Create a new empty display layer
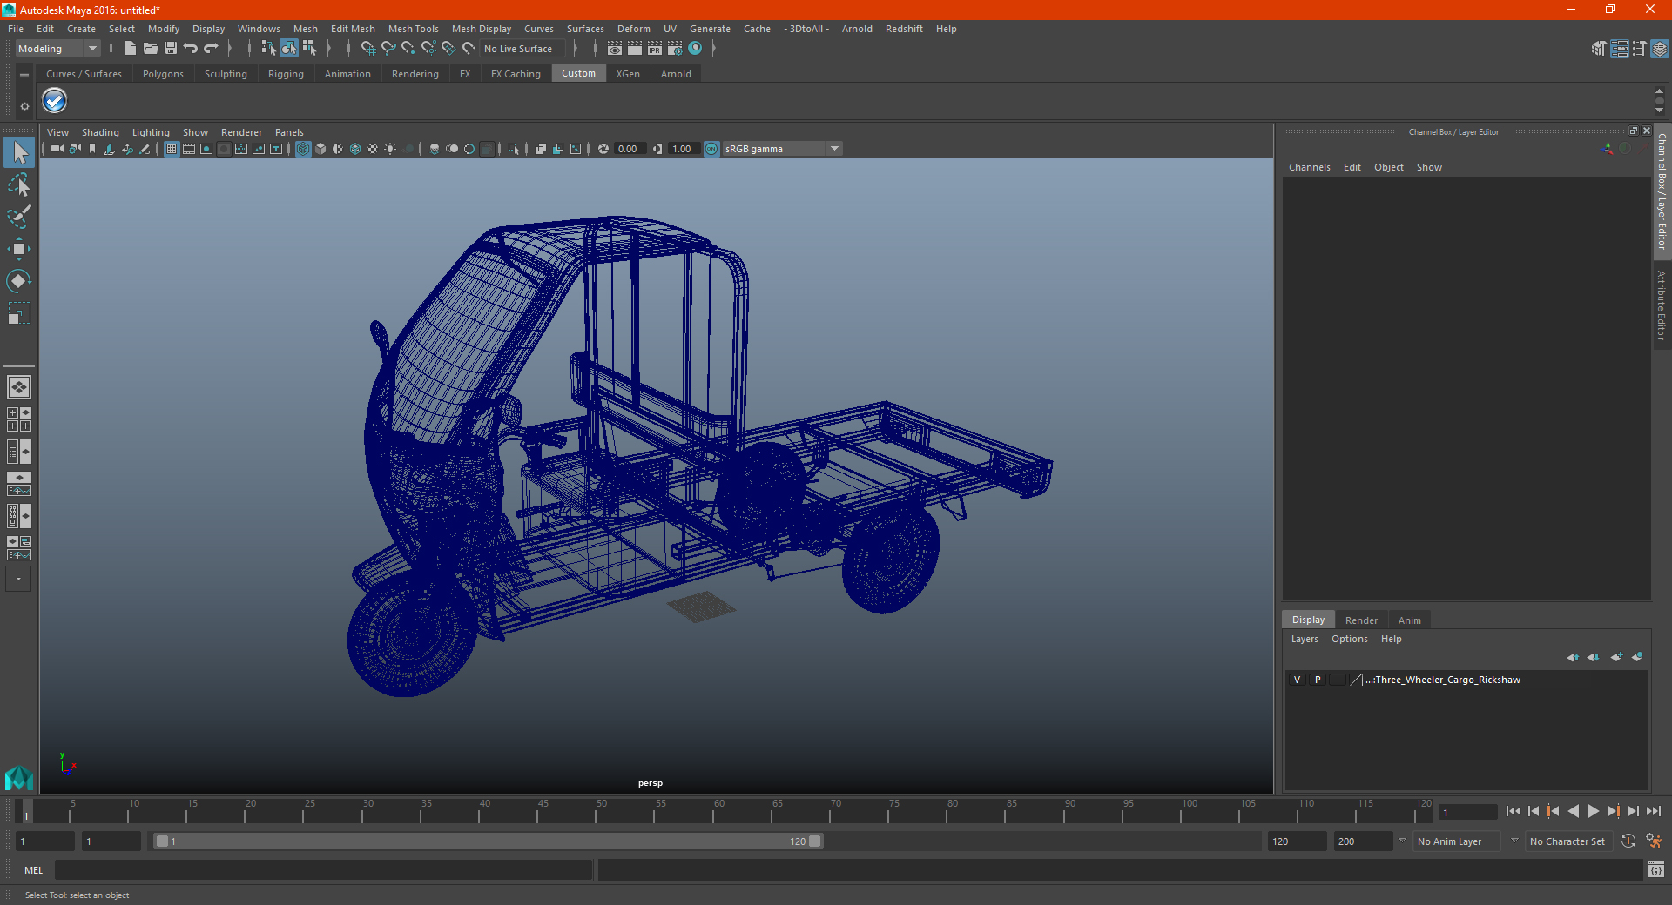The width and height of the screenshot is (1672, 905). tap(1616, 657)
